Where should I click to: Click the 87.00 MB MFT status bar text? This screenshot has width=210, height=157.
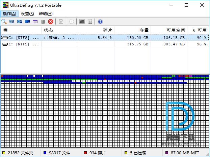185,153
